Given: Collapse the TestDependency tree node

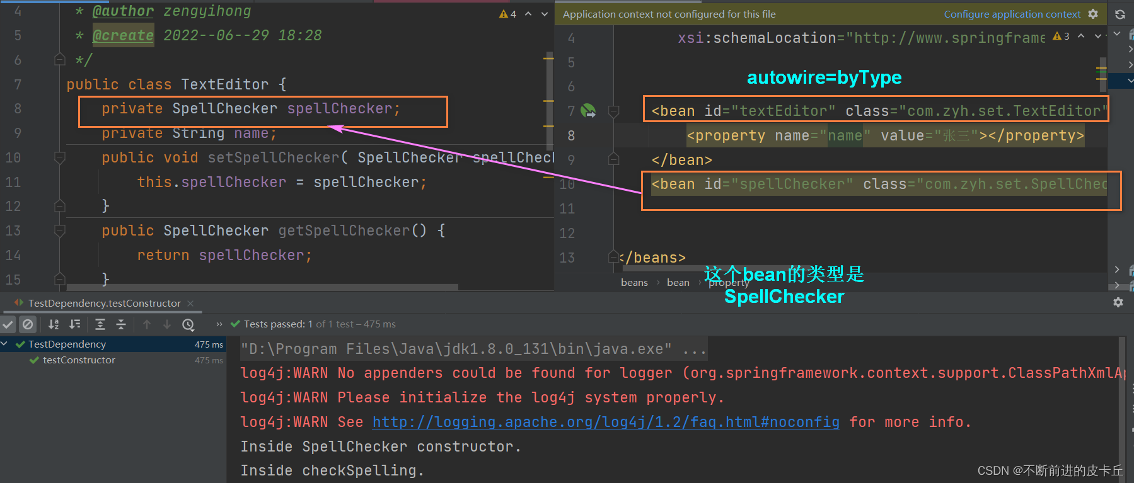Looking at the screenshot, I should tap(4, 344).
